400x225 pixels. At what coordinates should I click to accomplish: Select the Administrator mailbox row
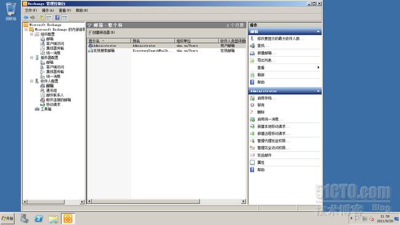pos(167,46)
